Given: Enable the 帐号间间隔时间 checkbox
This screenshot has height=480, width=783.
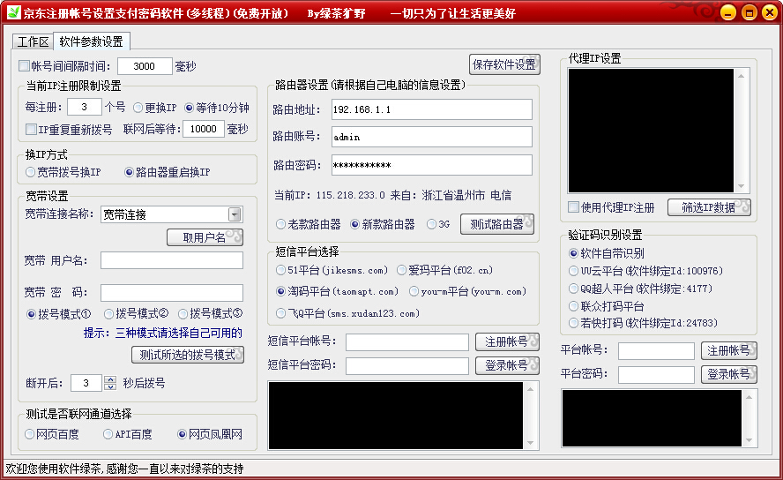Looking at the screenshot, I should click(x=24, y=66).
